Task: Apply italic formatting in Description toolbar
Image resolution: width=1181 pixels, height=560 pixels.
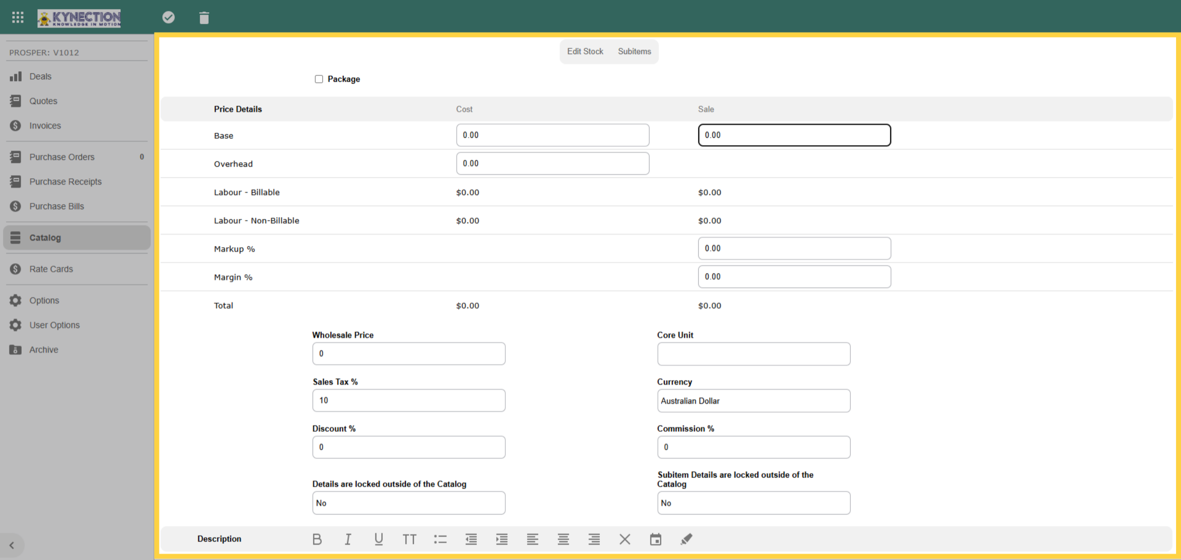Action: (x=348, y=539)
